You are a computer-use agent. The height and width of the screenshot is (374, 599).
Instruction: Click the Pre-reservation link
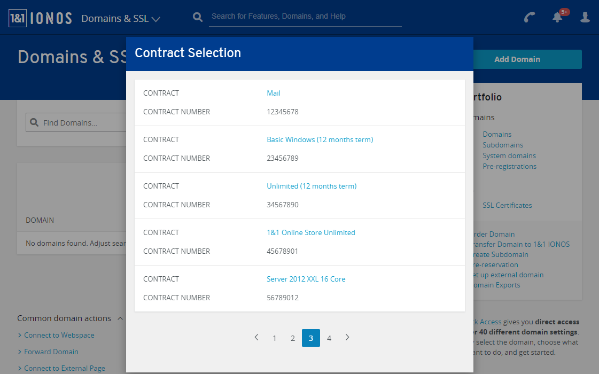point(496,265)
